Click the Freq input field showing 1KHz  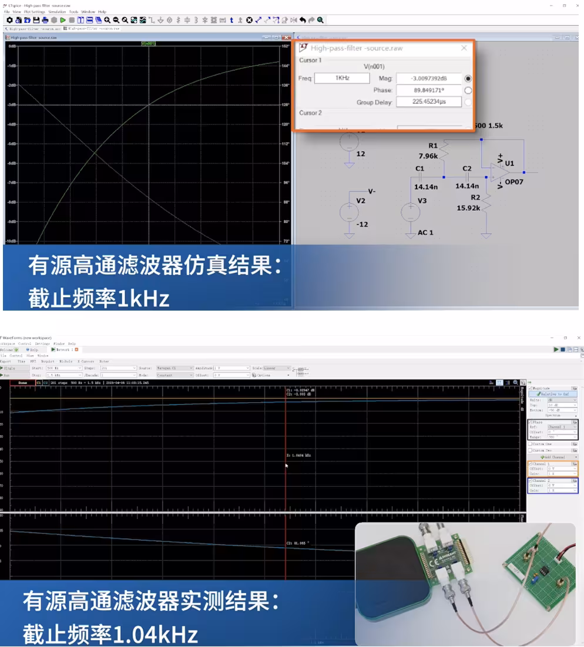tap(342, 78)
